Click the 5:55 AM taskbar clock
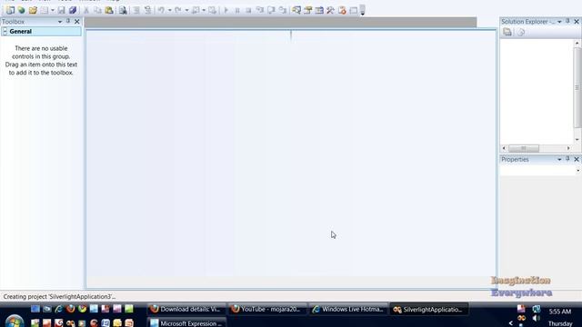This screenshot has width=582, height=327. point(560,312)
